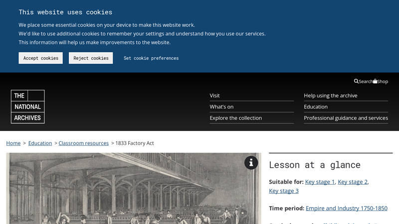Click the Shop bag icon
This screenshot has height=224, width=399.
point(375,81)
